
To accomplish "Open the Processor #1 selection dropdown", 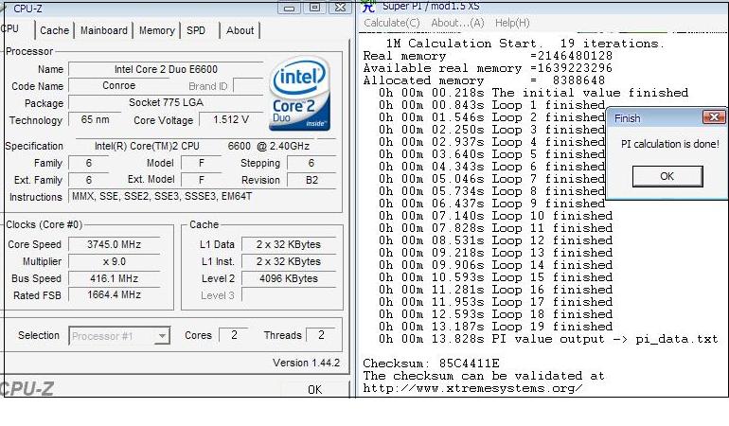I will [x=119, y=336].
